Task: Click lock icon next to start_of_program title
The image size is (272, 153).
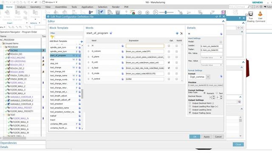Action: pos(111,33)
